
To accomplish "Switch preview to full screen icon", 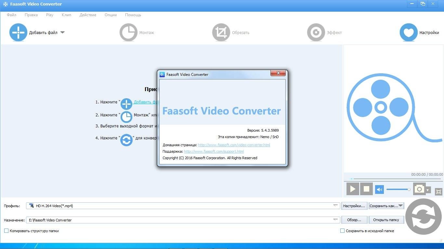I will point(438,192).
